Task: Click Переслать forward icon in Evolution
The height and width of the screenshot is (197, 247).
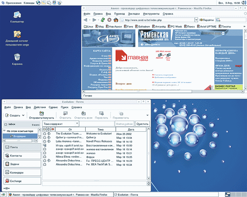Action: (101, 115)
